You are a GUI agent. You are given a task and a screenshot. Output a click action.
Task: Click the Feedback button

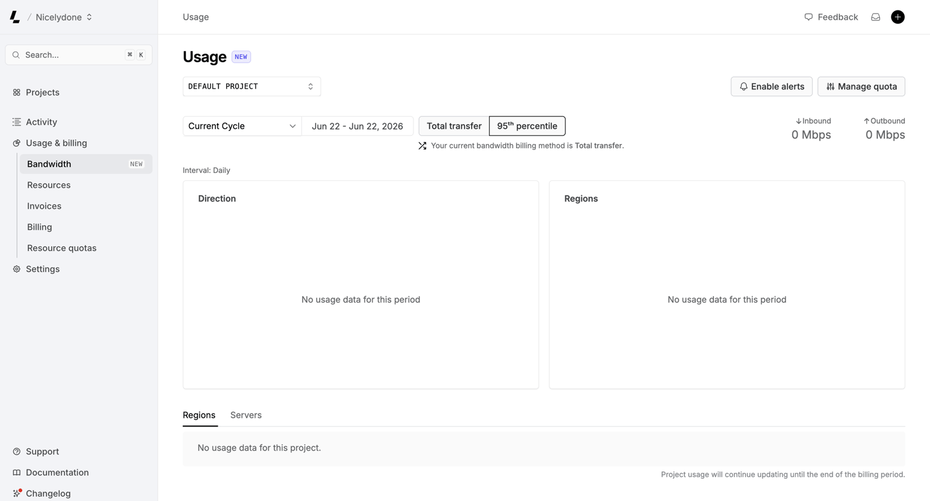point(831,17)
